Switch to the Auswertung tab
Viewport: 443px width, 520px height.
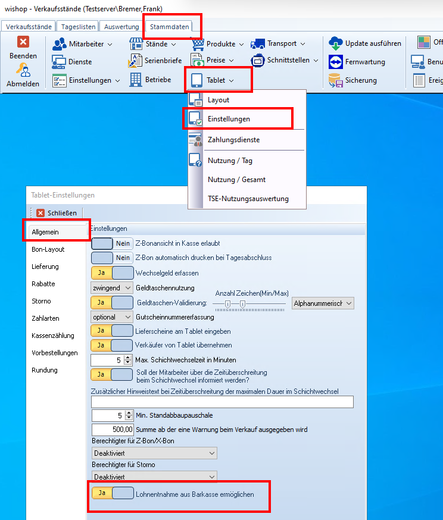click(x=121, y=27)
